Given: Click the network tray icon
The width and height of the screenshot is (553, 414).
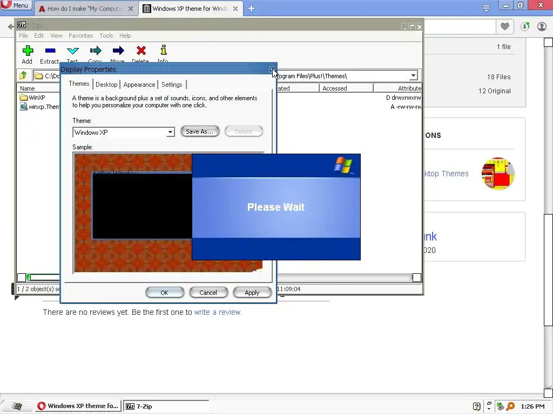Looking at the screenshot, I should coord(500,406).
